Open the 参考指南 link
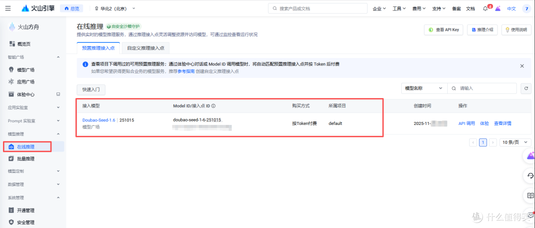535x228 pixels. [186, 71]
